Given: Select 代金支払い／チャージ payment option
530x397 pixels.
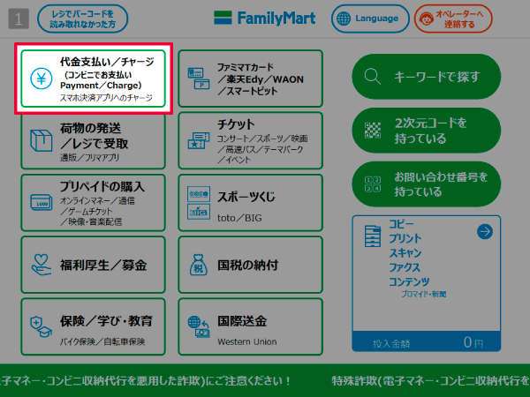Looking at the screenshot, I should (x=94, y=79).
